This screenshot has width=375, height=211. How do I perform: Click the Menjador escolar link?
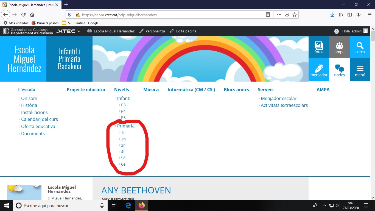[278, 98]
